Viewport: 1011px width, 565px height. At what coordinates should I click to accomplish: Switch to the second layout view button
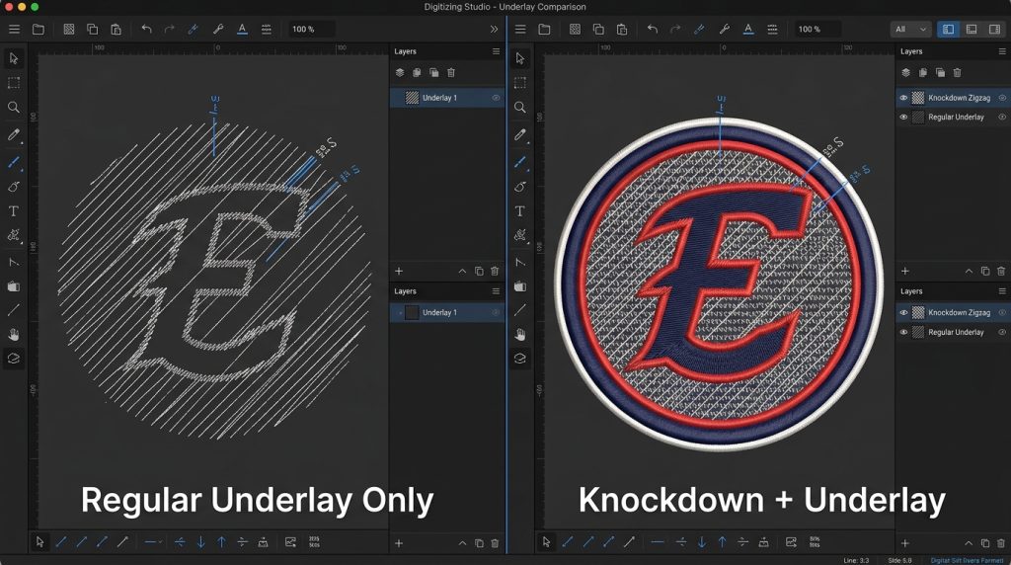[x=972, y=29]
